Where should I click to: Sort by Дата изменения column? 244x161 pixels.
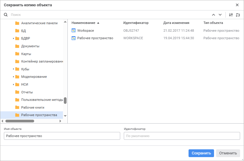click(x=176, y=23)
